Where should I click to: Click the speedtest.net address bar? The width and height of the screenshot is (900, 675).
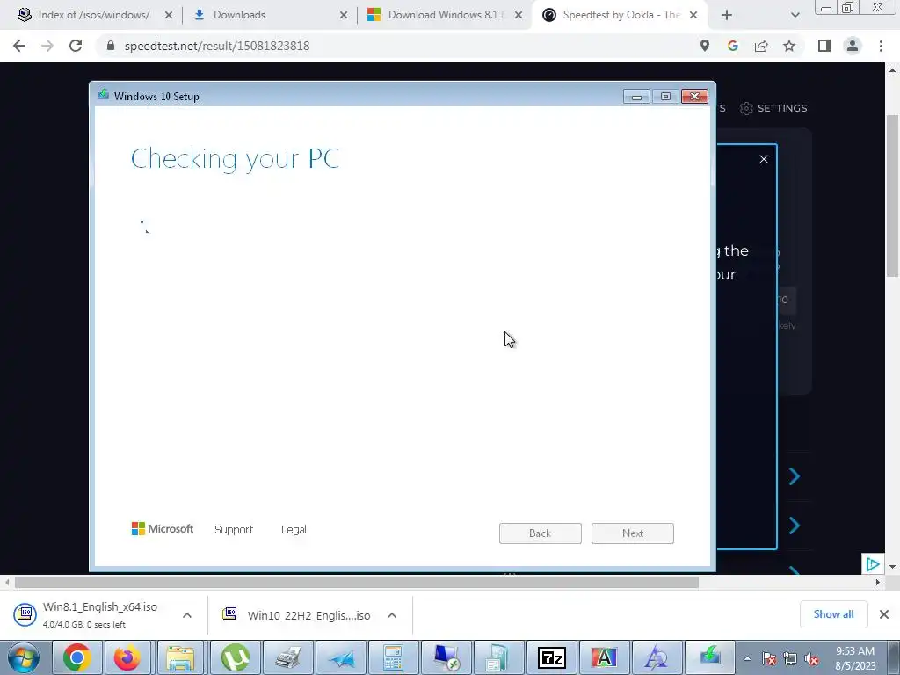pos(402,46)
